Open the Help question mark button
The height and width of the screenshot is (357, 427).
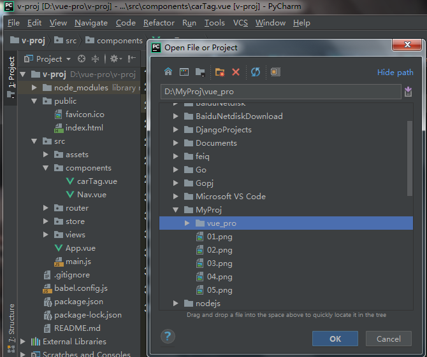click(168, 337)
